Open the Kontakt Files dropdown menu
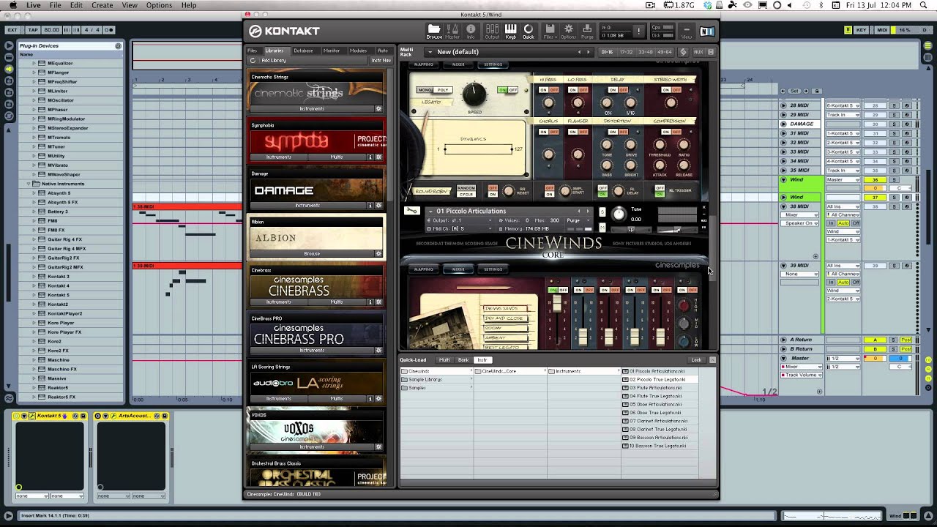This screenshot has height=527, width=937. (x=550, y=31)
